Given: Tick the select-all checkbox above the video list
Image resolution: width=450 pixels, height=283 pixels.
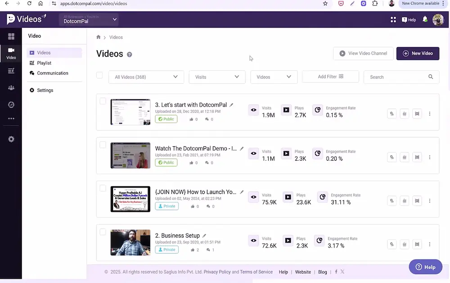Looking at the screenshot, I should click(99, 75).
